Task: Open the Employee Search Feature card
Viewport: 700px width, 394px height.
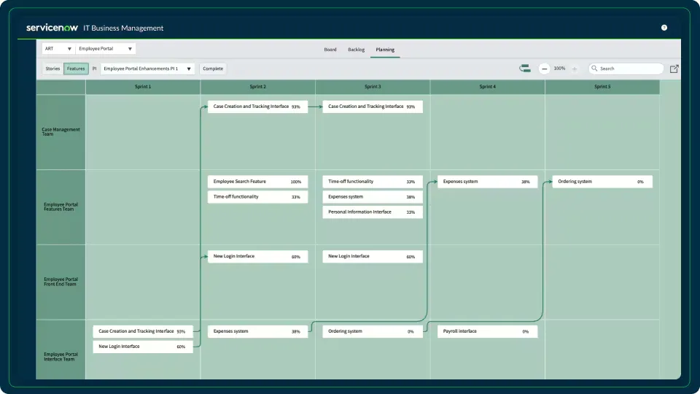Action: (x=257, y=182)
